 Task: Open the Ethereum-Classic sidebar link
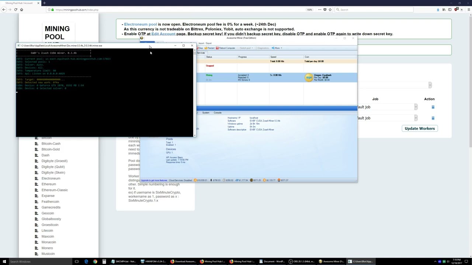55,190
